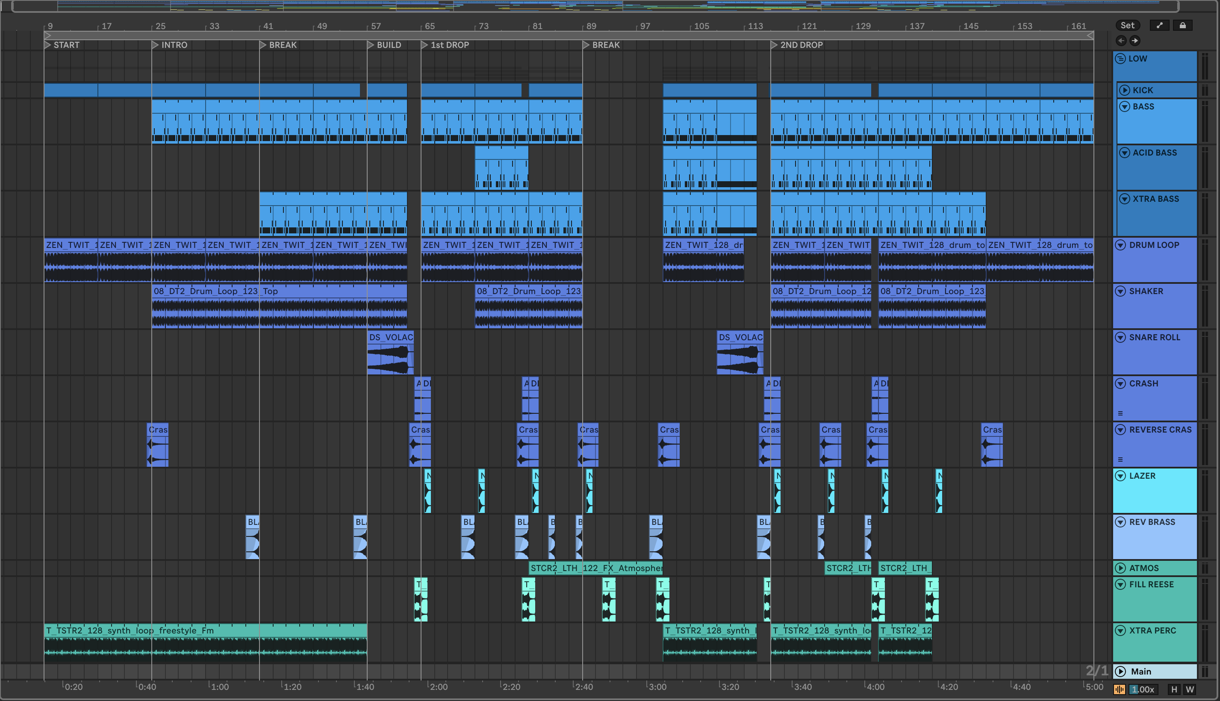Jump to next locator arrow
This screenshot has height=701, width=1220.
(1135, 41)
